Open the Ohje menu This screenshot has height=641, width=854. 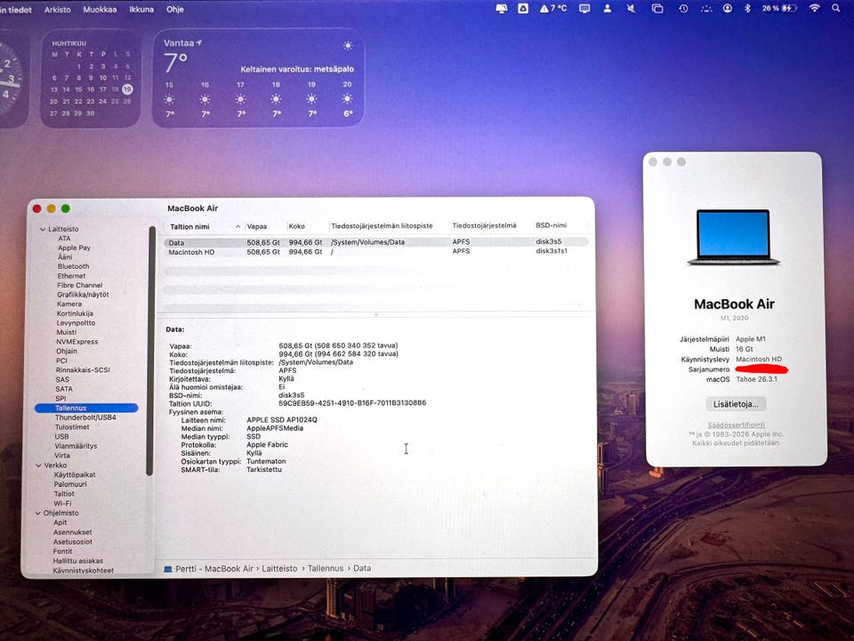[x=175, y=9]
